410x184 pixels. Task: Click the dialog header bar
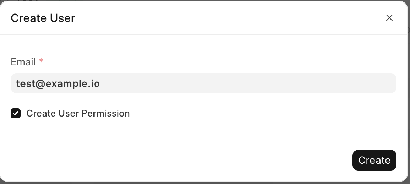(213, 18)
